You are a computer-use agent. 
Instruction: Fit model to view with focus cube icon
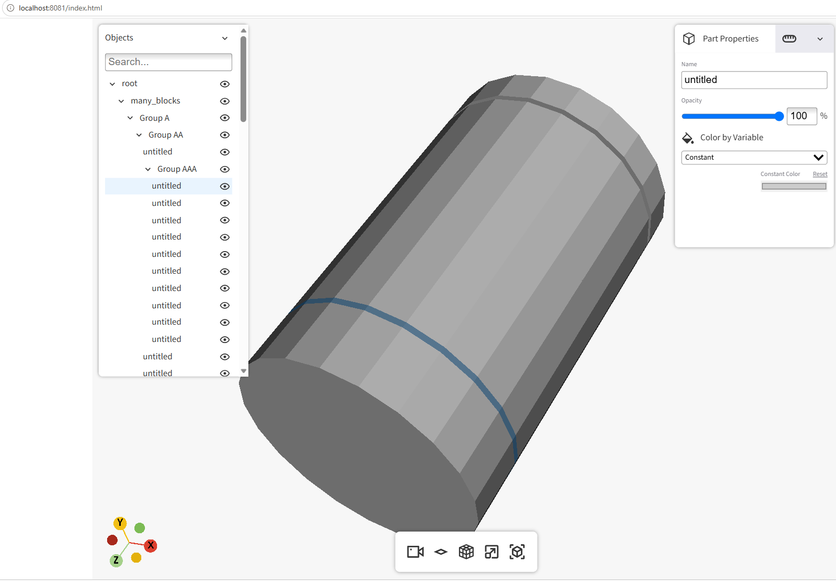517,552
